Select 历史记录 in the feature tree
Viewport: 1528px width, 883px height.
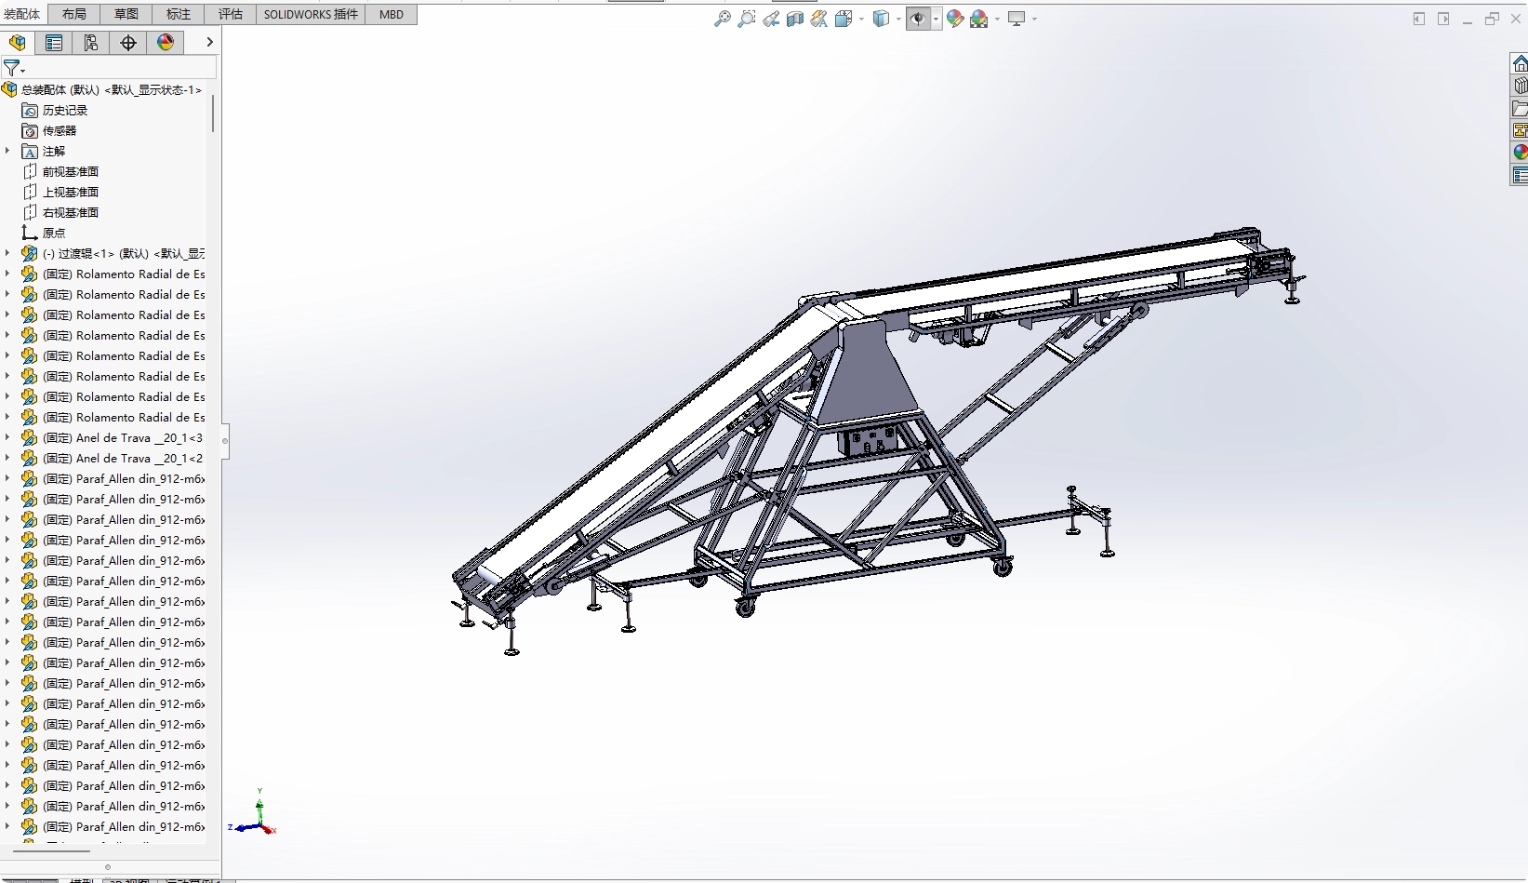(55, 110)
